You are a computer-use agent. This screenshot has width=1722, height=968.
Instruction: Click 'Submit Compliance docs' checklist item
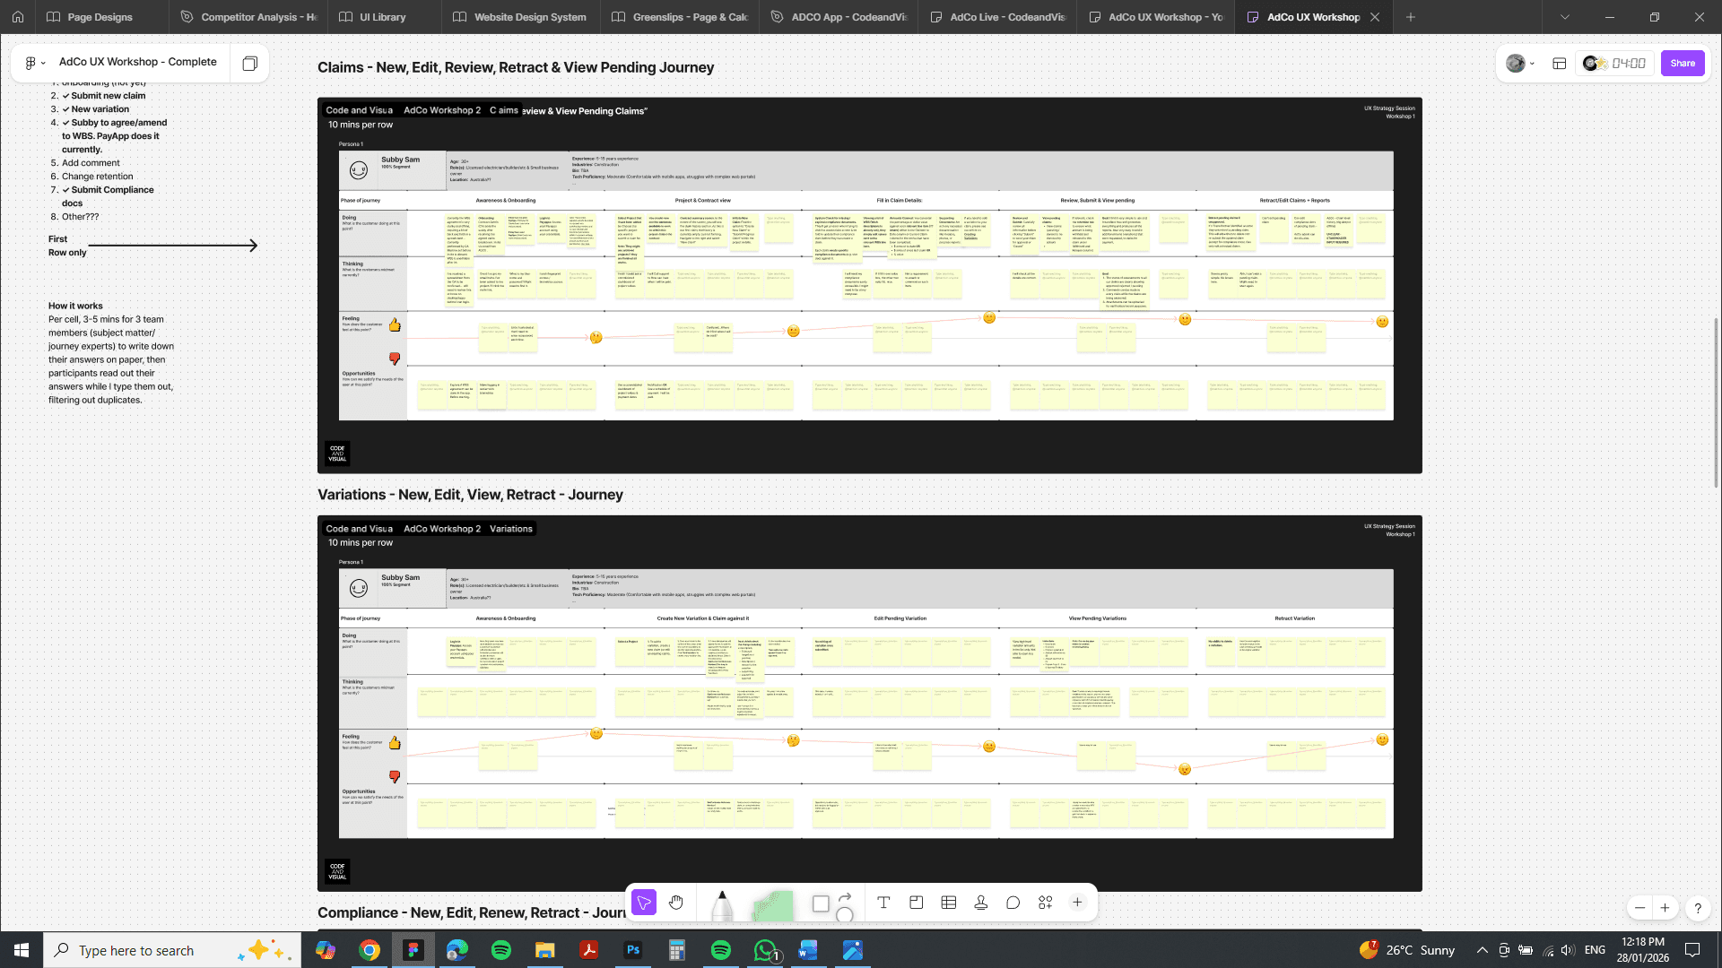[x=108, y=196]
